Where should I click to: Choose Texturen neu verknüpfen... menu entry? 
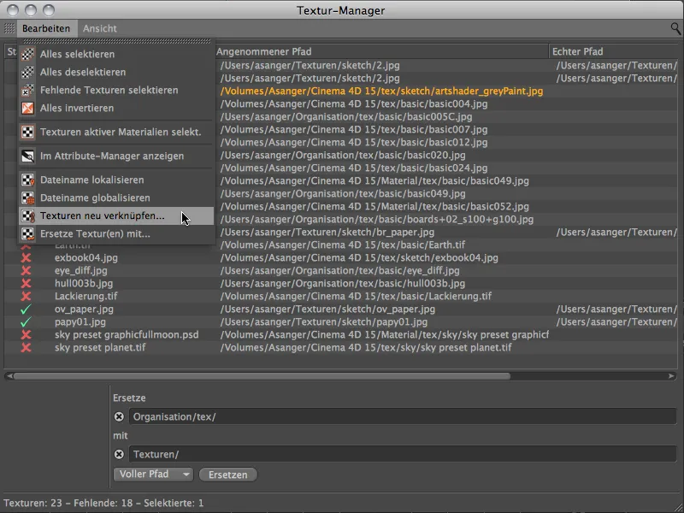click(116, 216)
